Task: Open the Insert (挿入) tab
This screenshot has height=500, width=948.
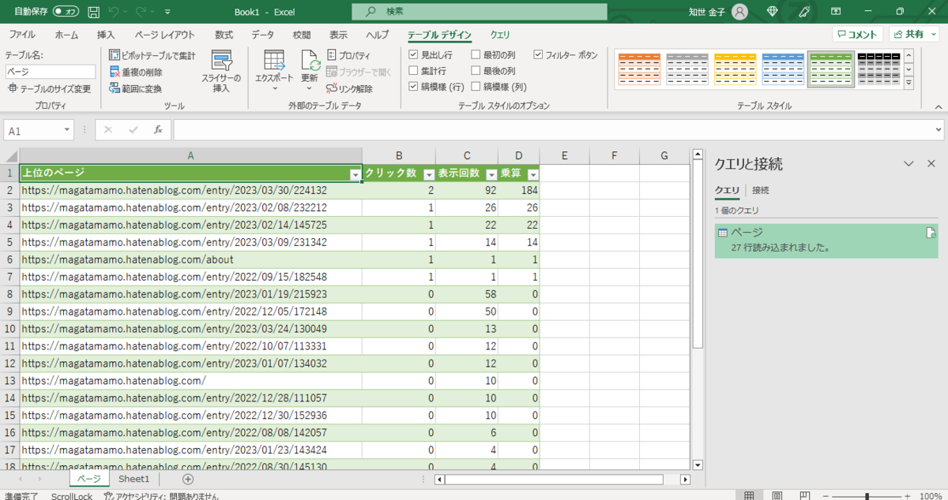Action: tap(106, 35)
